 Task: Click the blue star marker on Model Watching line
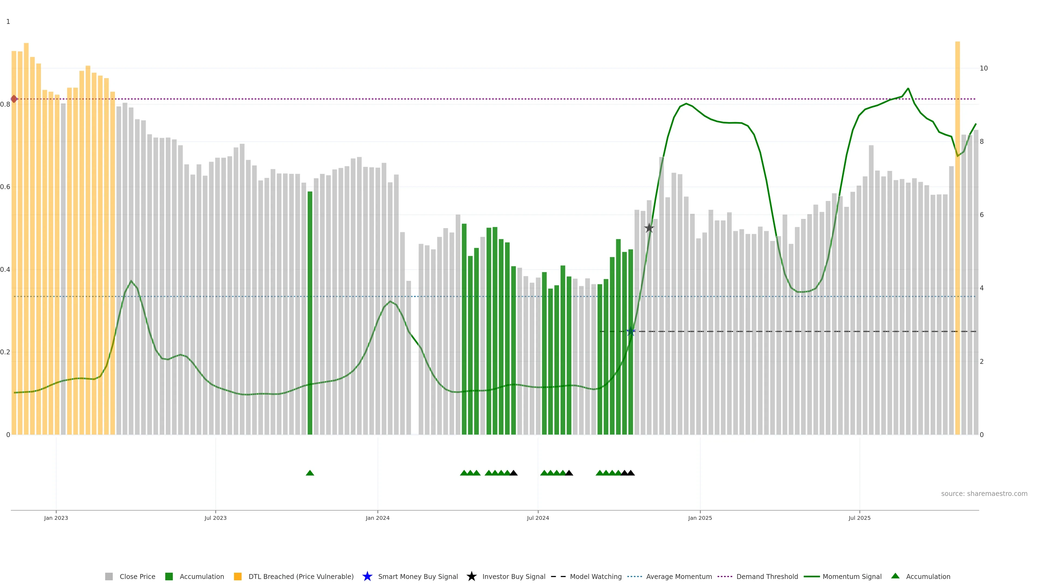pos(630,332)
